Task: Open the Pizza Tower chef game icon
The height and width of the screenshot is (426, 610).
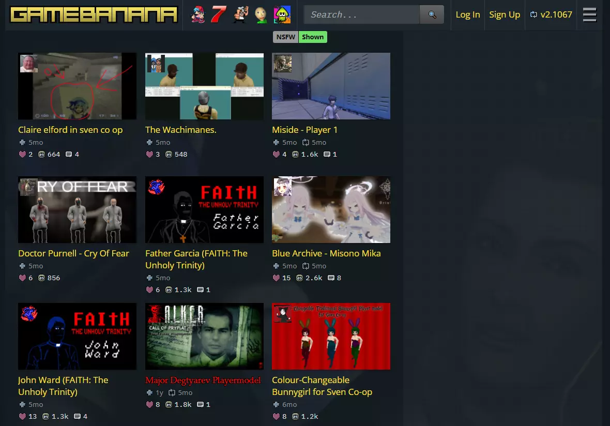Action: click(240, 15)
